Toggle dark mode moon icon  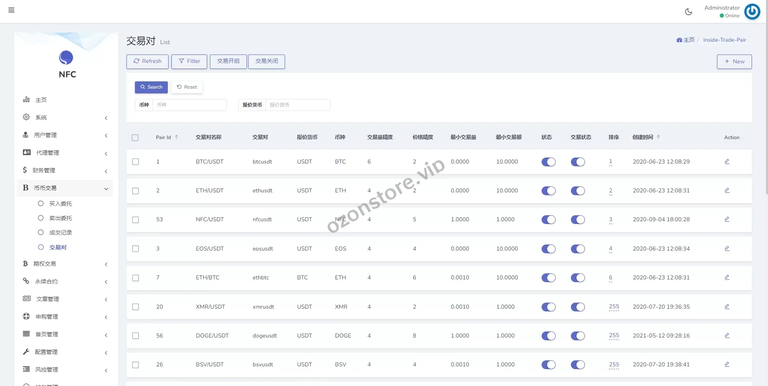click(x=688, y=12)
